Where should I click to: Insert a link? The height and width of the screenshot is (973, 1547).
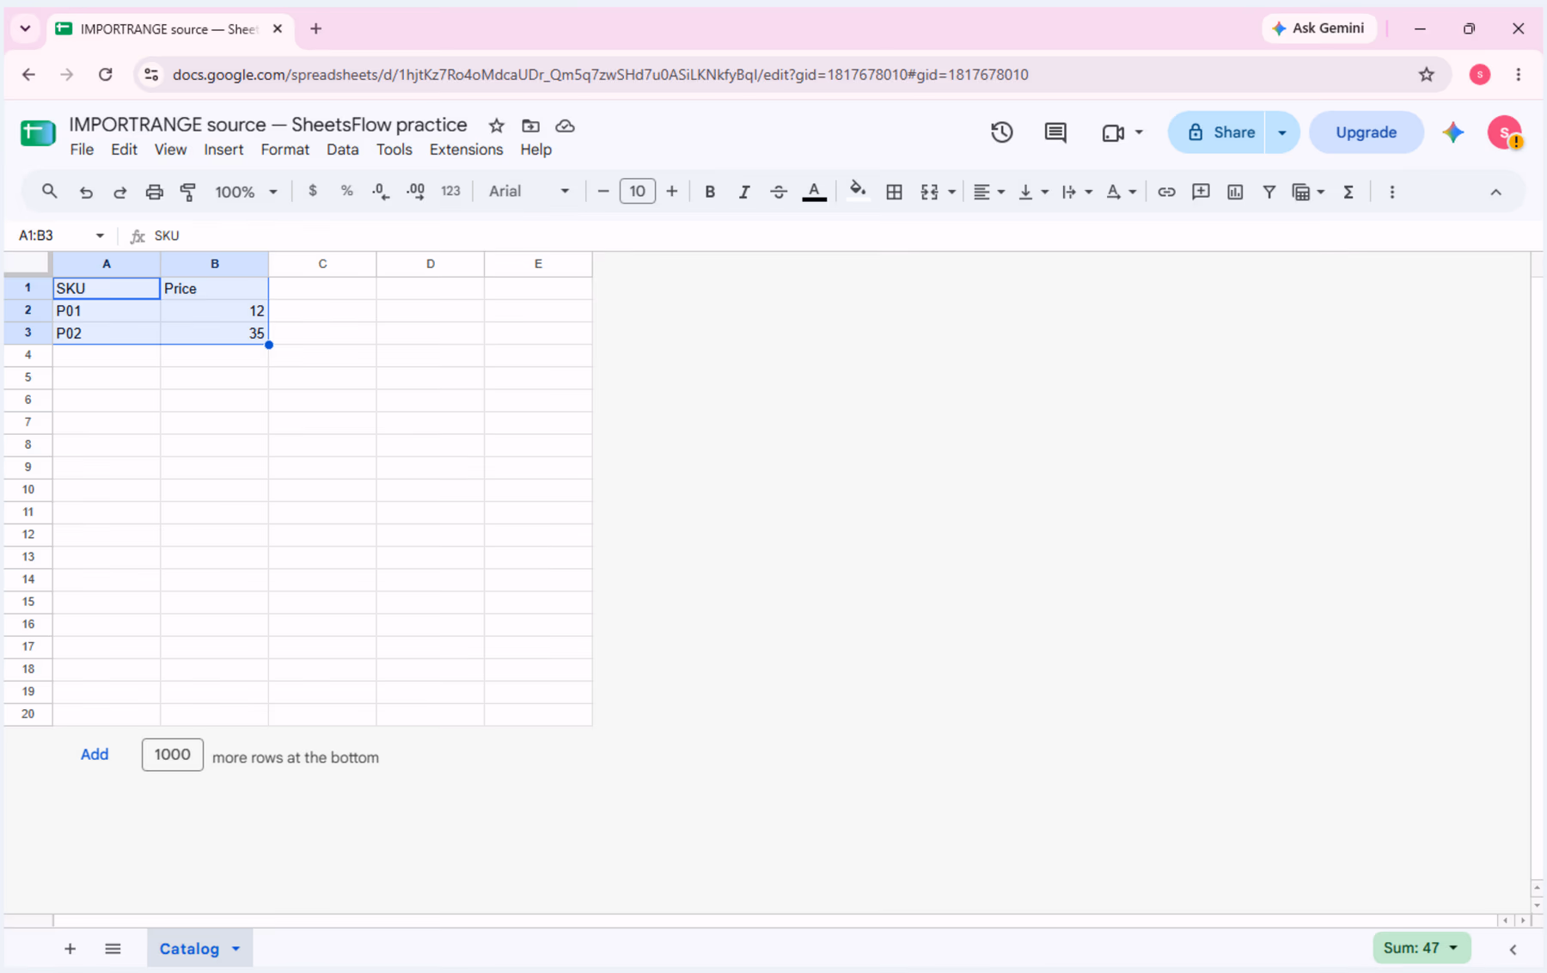pos(1166,192)
